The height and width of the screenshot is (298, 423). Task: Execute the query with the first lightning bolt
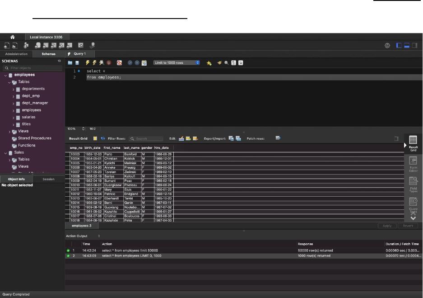(x=88, y=63)
